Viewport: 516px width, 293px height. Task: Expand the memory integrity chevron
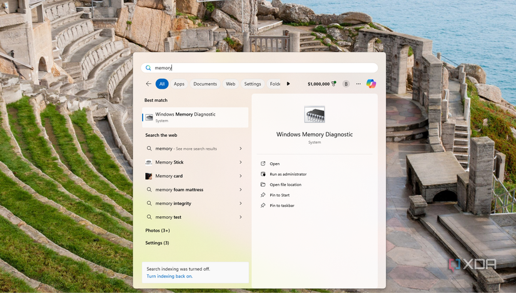tap(241, 203)
